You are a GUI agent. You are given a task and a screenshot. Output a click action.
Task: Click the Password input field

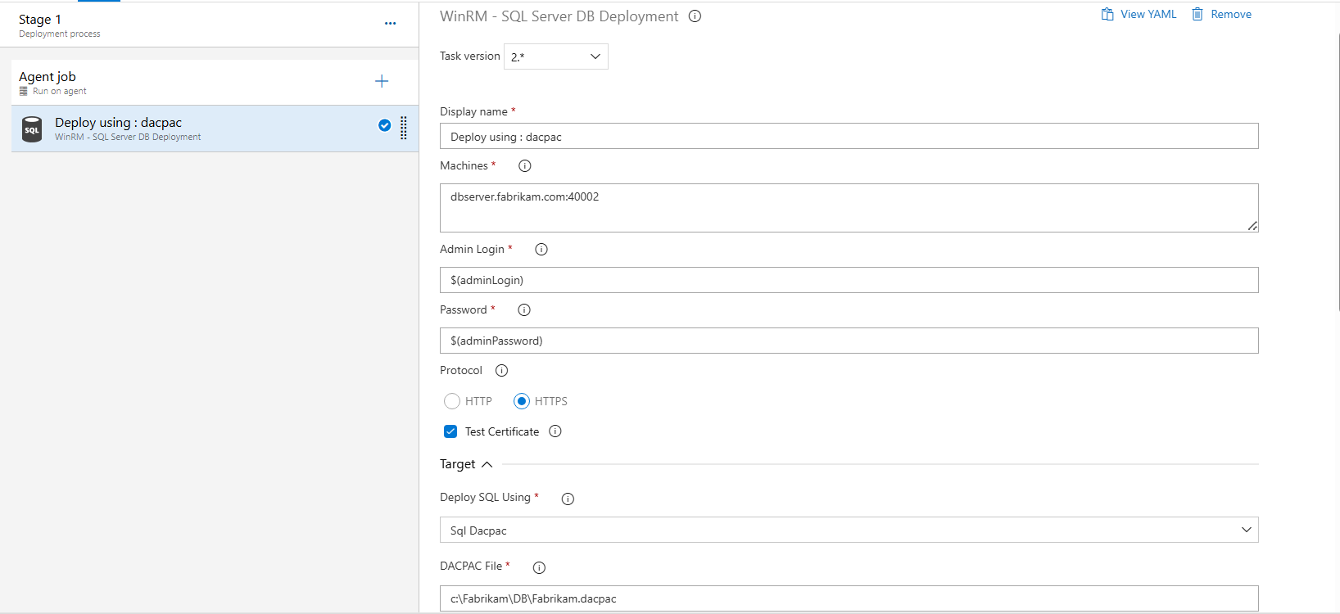click(x=849, y=341)
